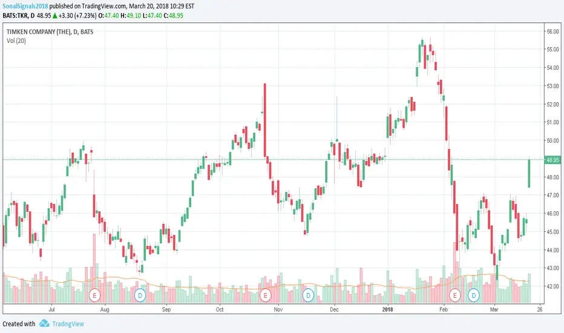Click the 52.00 price axis label
The image size is (564, 333).
553,104
